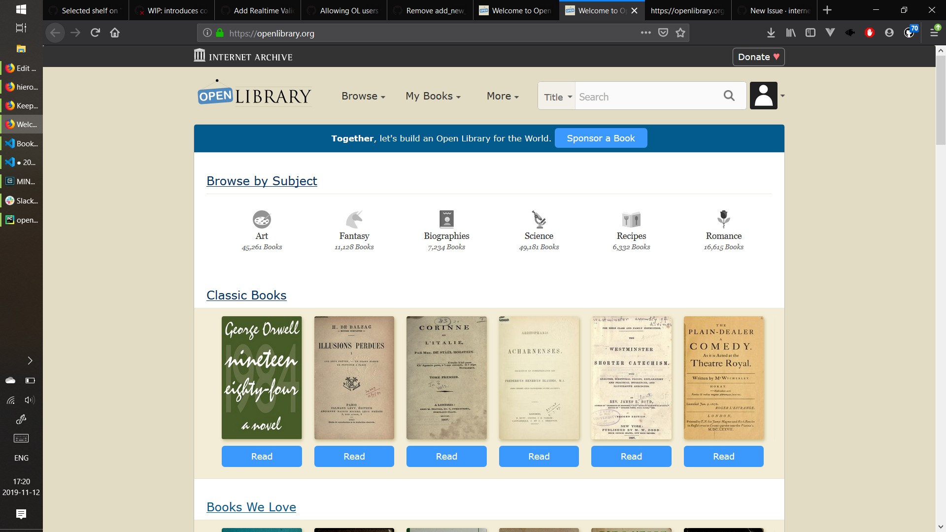Click the search magnifier icon
946x532 pixels.
pyautogui.click(x=729, y=96)
